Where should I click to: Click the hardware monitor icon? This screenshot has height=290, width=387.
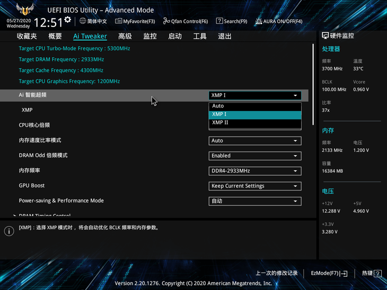click(325, 36)
